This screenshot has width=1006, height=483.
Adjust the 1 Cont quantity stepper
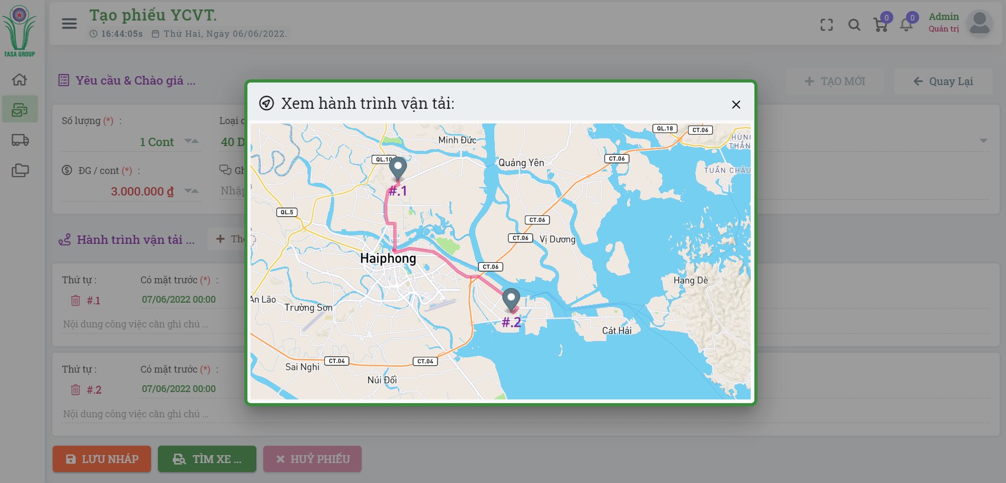pos(192,141)
